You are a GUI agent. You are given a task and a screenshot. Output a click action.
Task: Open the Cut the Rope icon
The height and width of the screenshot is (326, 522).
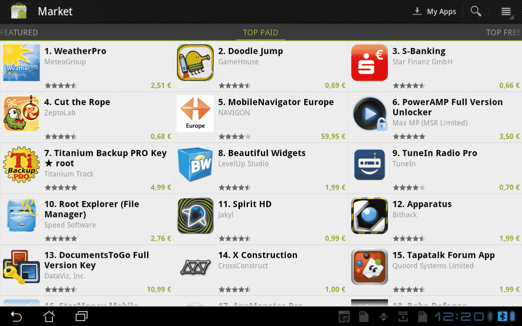tap(22, 114)
